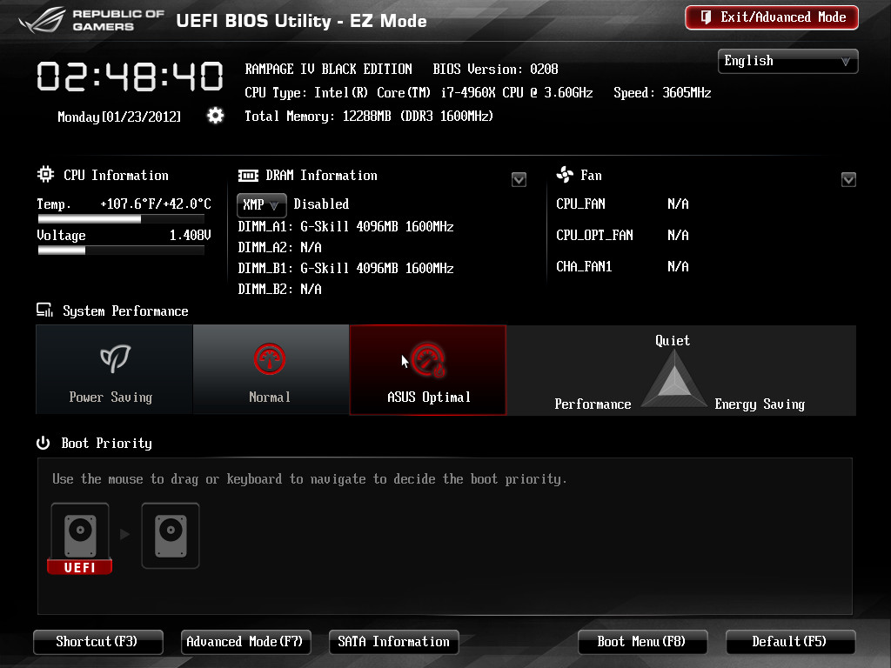The image size is (891, 668).
Task: Click the CPU Type i7-4960X text
Action: (419, 92)
